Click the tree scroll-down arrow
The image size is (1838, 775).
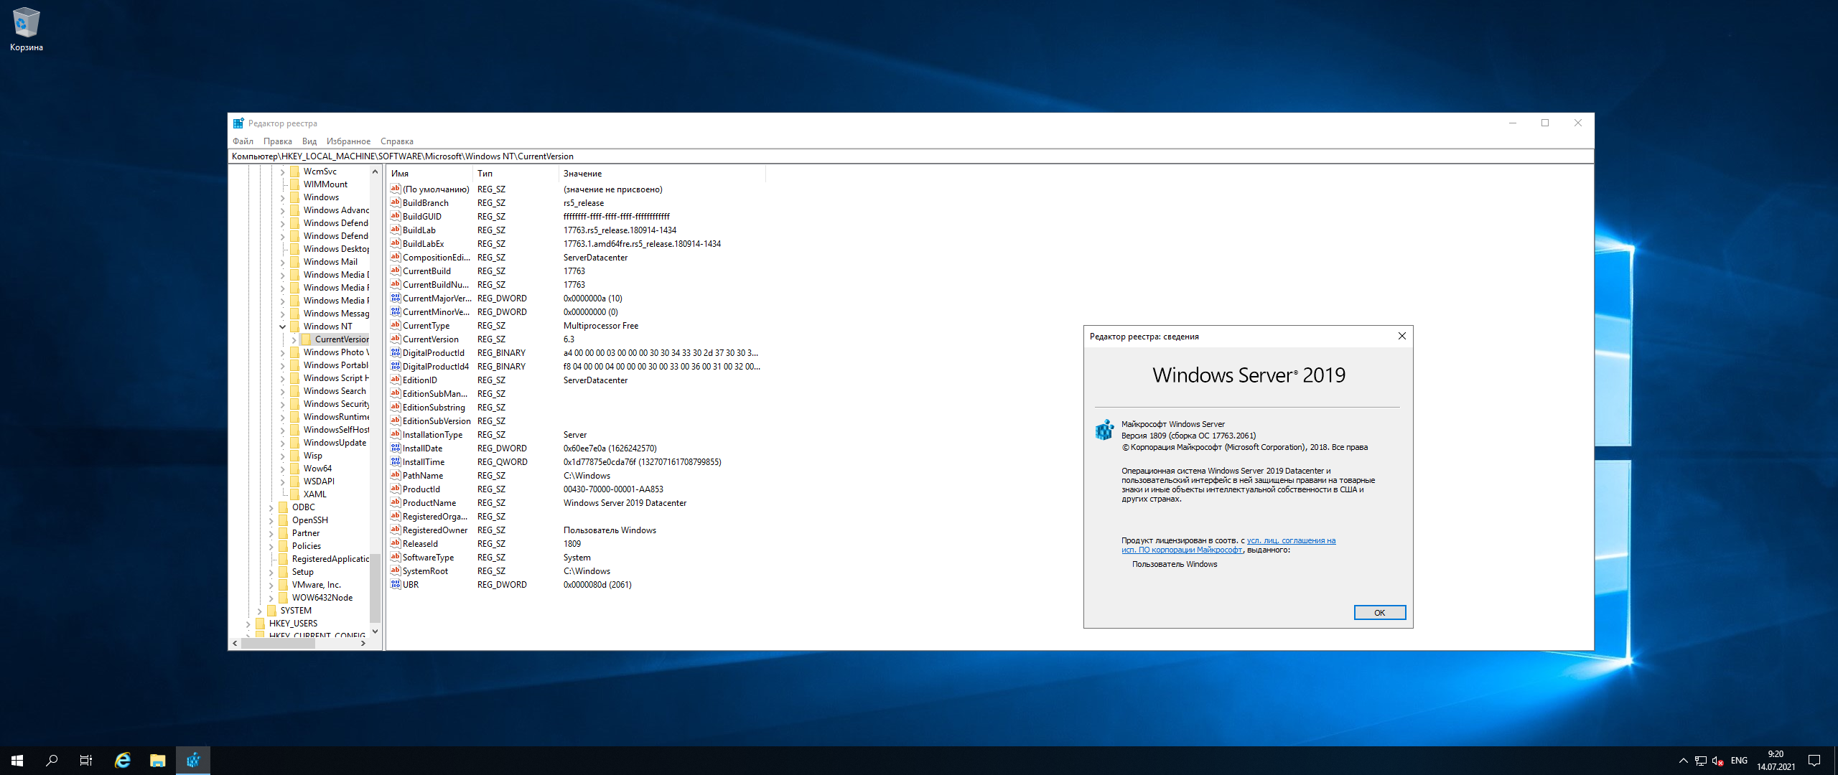point(375,631)
